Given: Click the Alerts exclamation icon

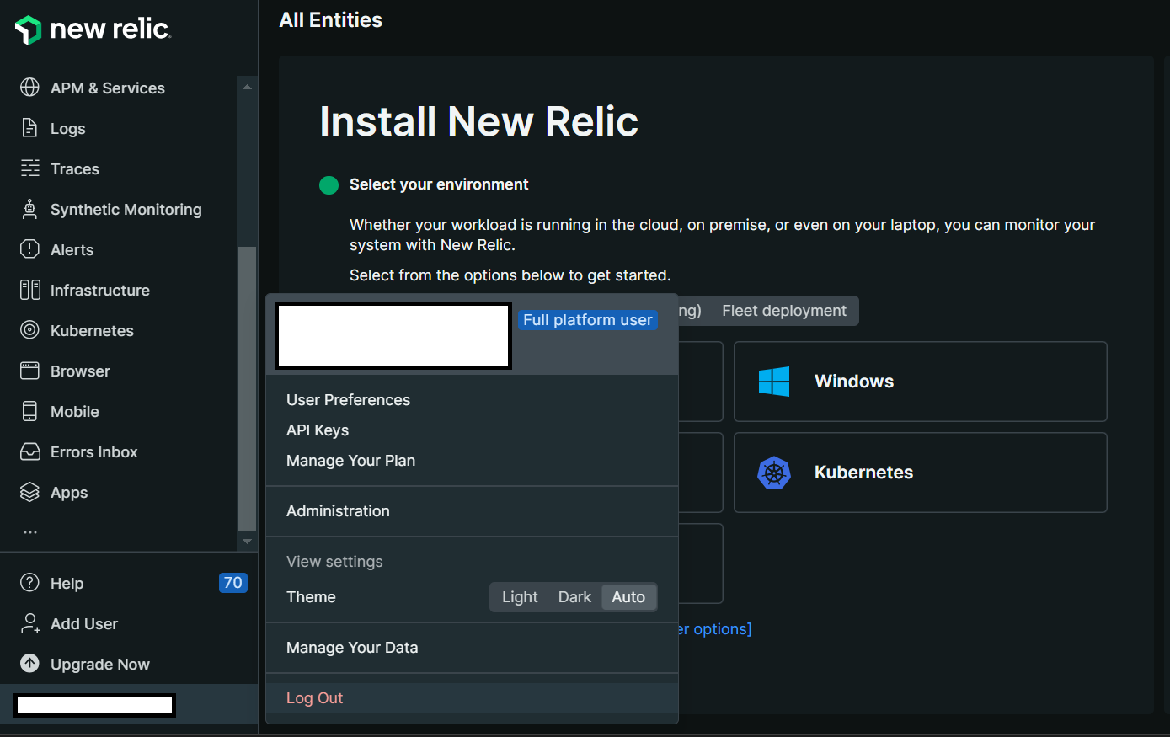Looking at the screenshot, I should [29, 249].
